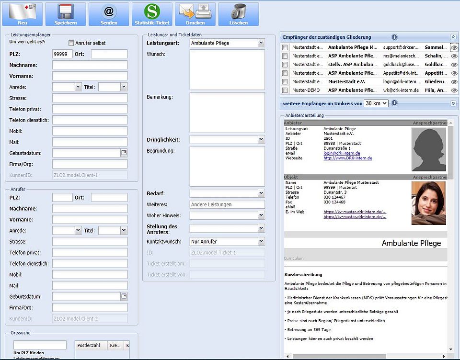Open the http://www.DRK-intern.de website link
Screen dimensions: 460x360
(x=348, y=158)
